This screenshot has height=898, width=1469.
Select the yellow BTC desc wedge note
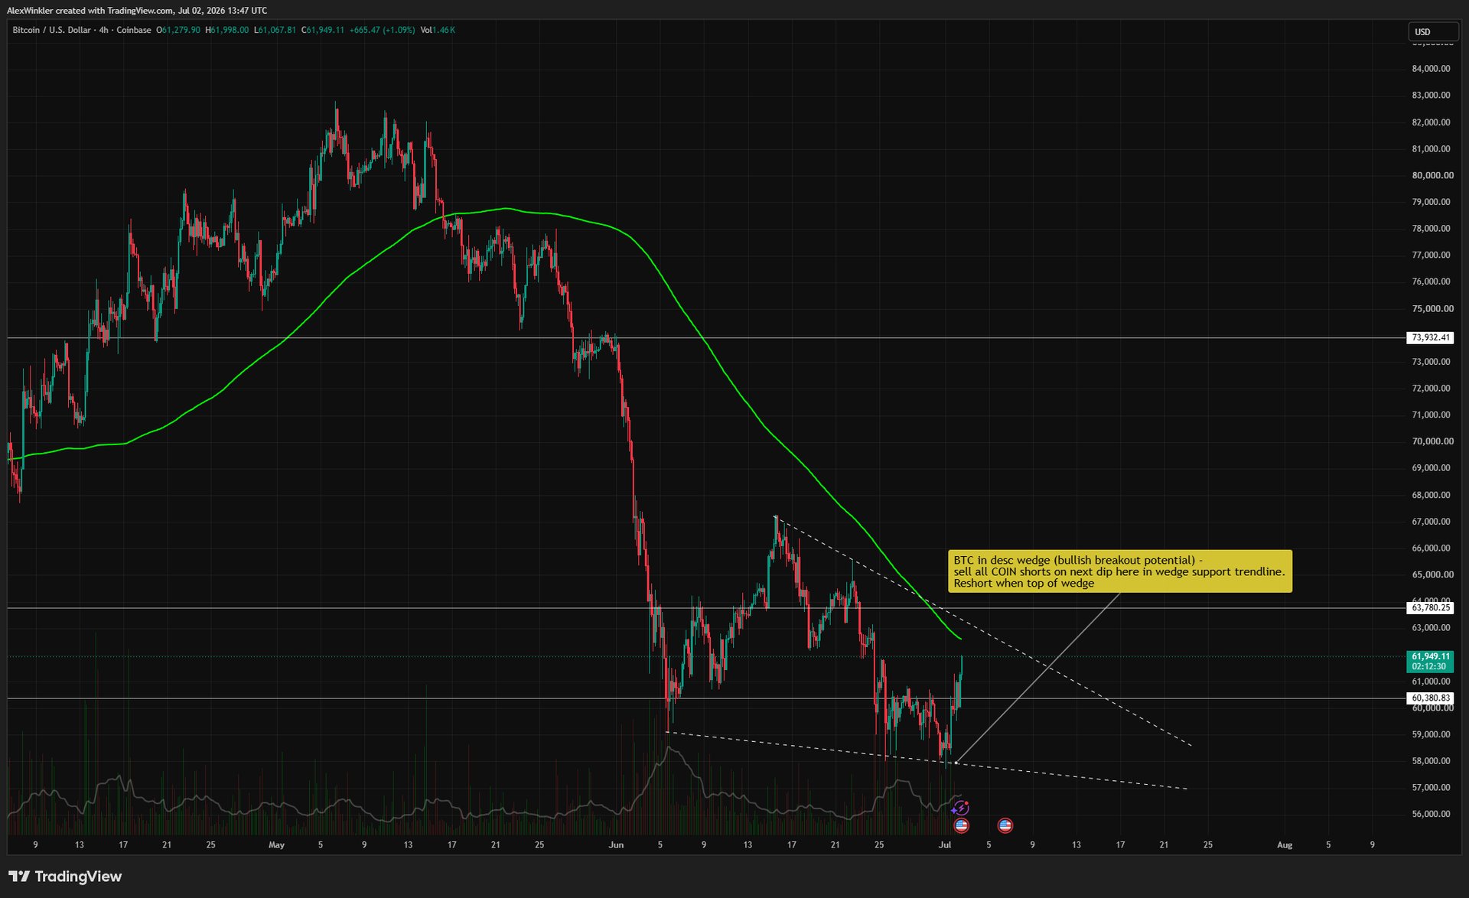click(x=1120, y=571)
